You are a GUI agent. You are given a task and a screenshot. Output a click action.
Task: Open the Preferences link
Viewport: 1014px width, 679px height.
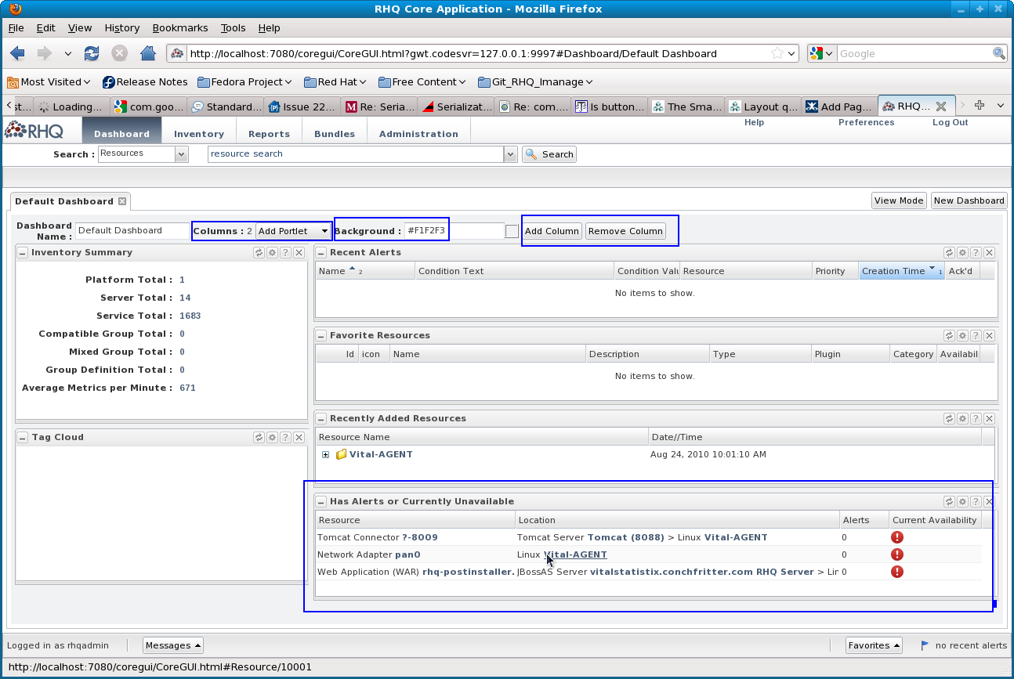tap(866, 122)
